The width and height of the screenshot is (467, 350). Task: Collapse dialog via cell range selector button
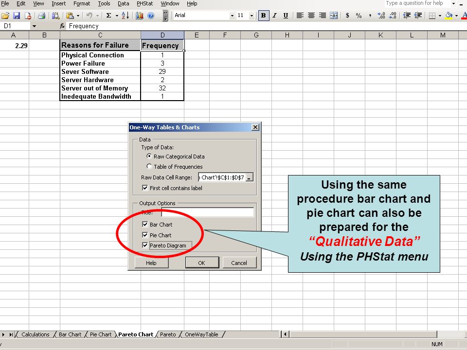click(250, 178)
